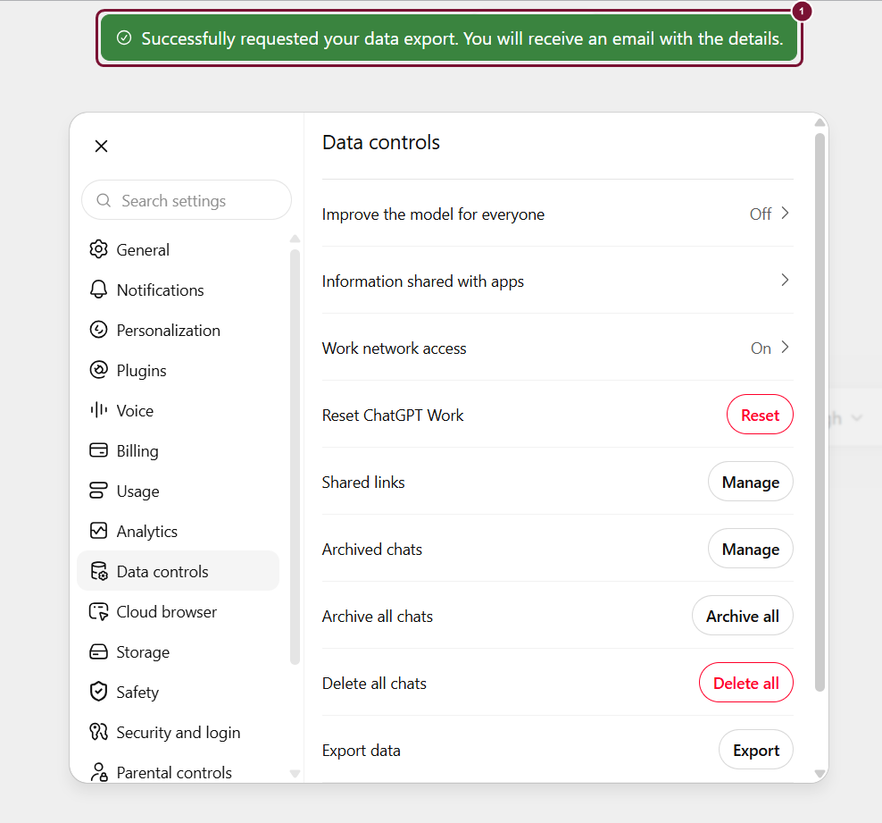Go to the Personalization tab

(x=178, y=330)
